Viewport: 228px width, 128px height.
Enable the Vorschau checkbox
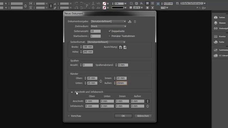click(x=69, y=116)
